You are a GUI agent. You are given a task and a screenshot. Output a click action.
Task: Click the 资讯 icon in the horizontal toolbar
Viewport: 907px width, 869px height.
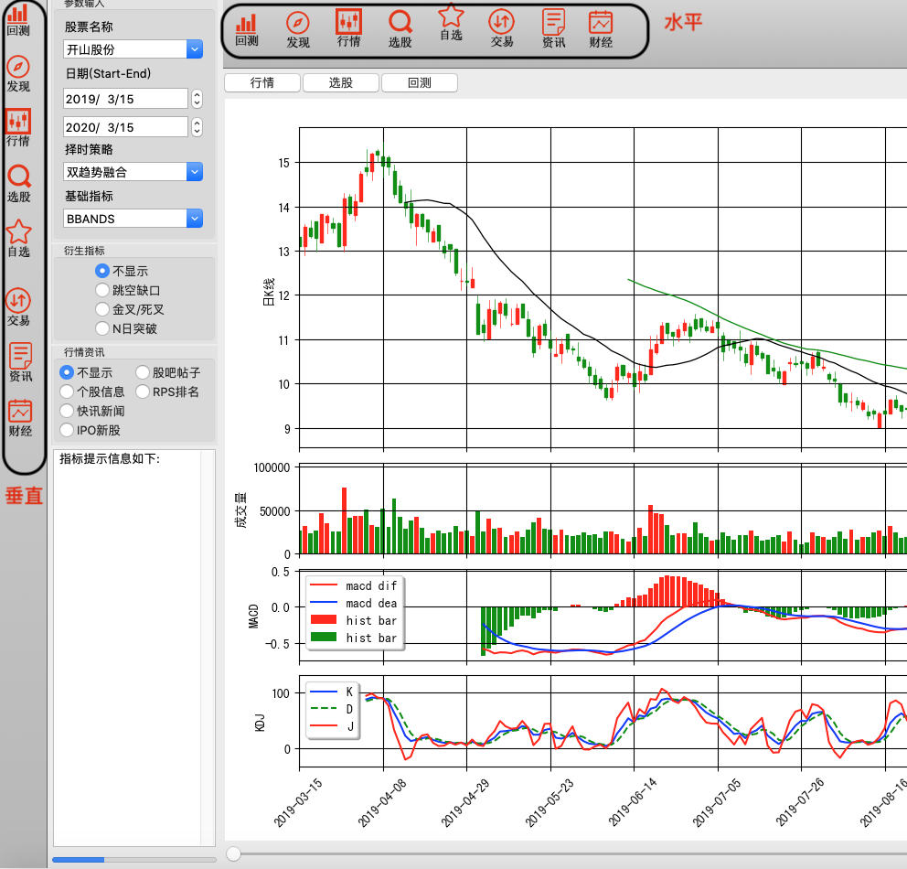[x=553, y=24]
